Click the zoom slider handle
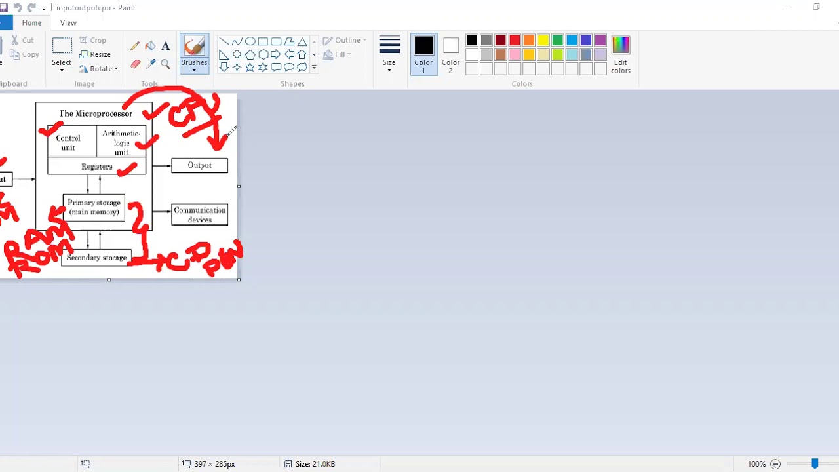The width and height of the screenshot is (839, 472). tap(815, 464)
